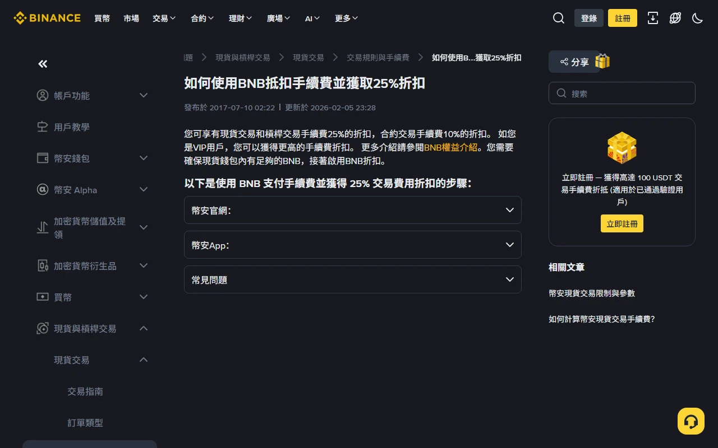
Task: Click the 用戶教學 signpost icon
Action: click(x=43, y=127)
